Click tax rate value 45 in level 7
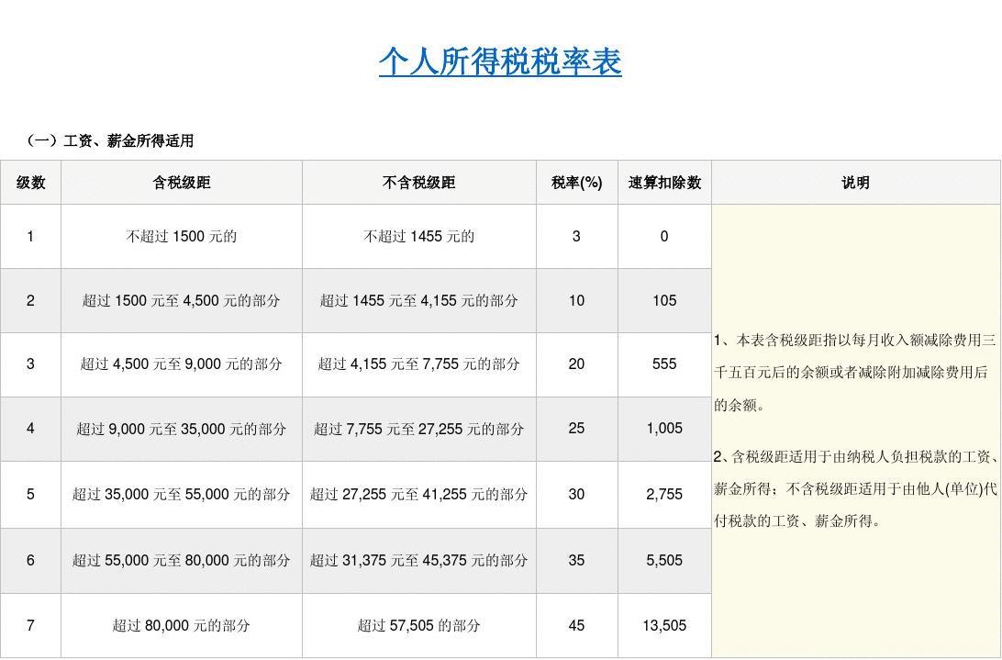The image size is (1002, 660). 576,625
